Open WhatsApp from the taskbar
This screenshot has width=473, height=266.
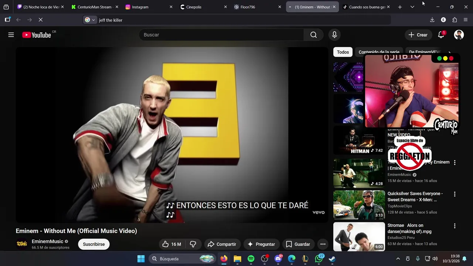point(319,259)
